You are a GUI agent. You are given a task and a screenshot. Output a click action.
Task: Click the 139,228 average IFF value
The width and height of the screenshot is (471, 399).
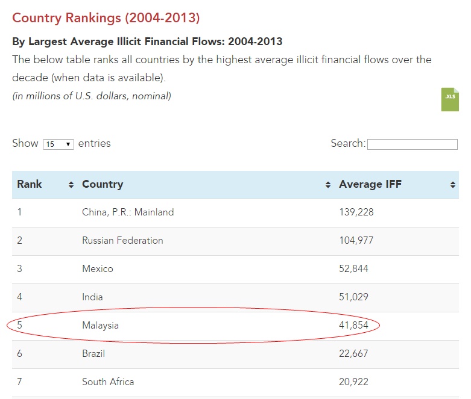[356, 212]
